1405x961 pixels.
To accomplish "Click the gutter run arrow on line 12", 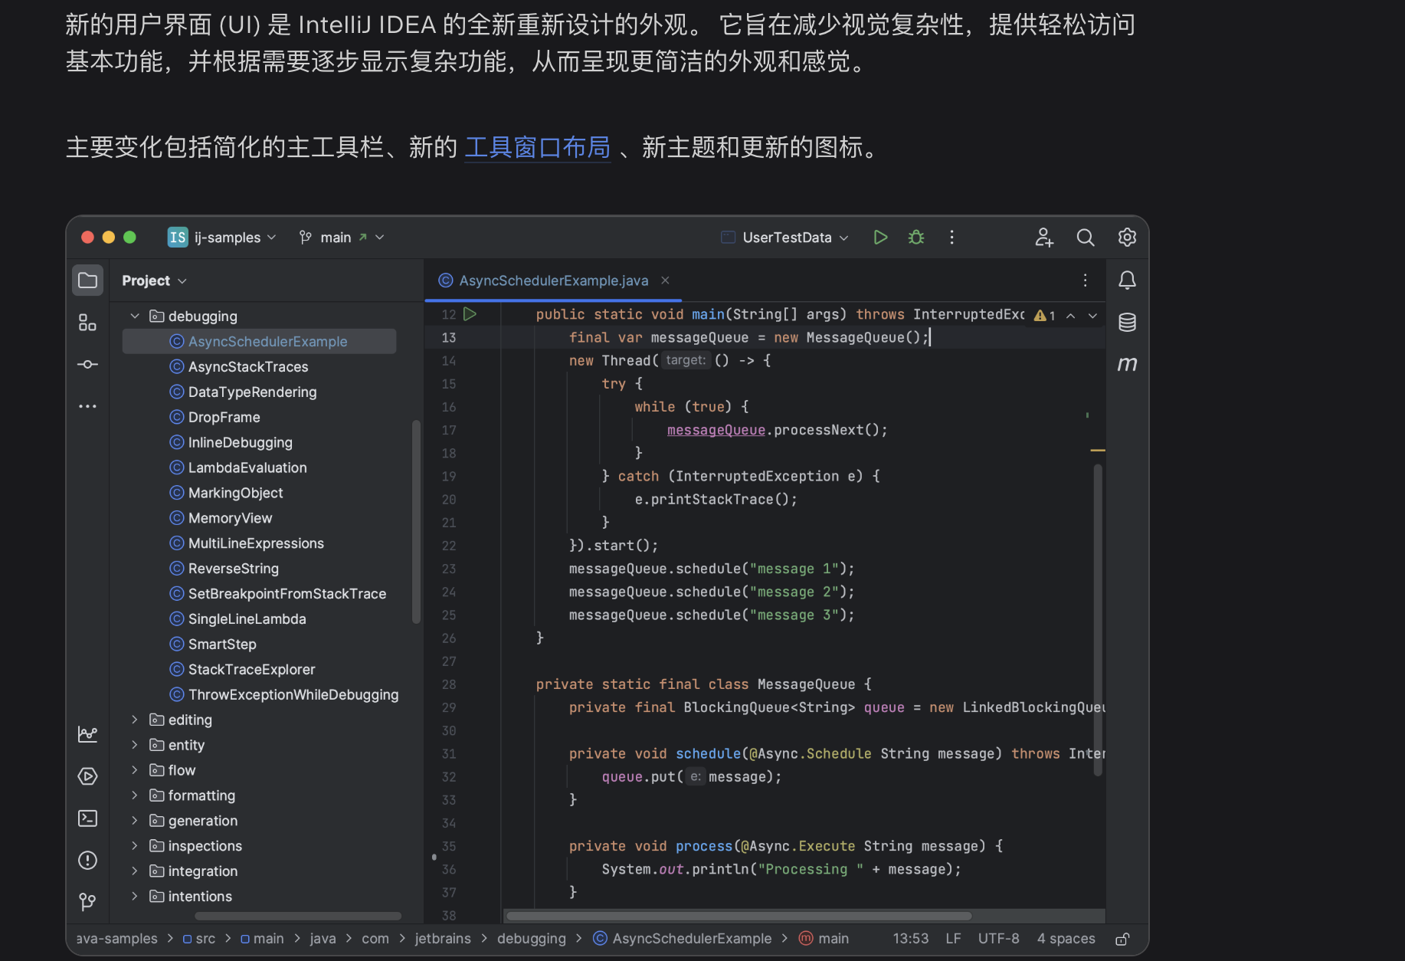I will (x=470, y=314).
